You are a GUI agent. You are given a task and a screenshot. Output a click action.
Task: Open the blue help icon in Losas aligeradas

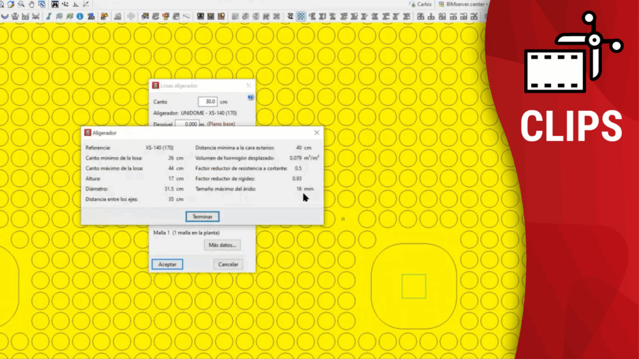pos(251,98)
